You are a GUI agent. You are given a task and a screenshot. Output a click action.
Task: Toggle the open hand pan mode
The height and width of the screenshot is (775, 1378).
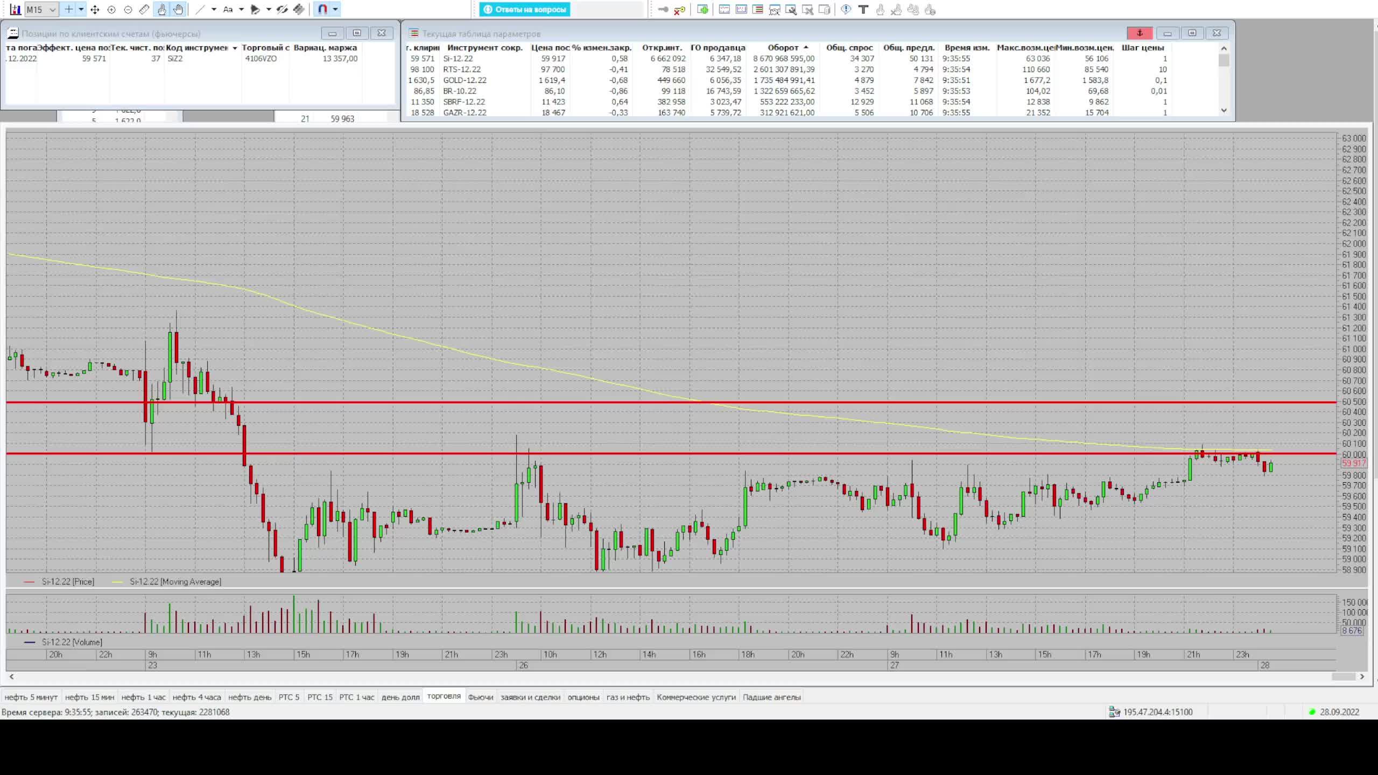[x=178, y=9]
